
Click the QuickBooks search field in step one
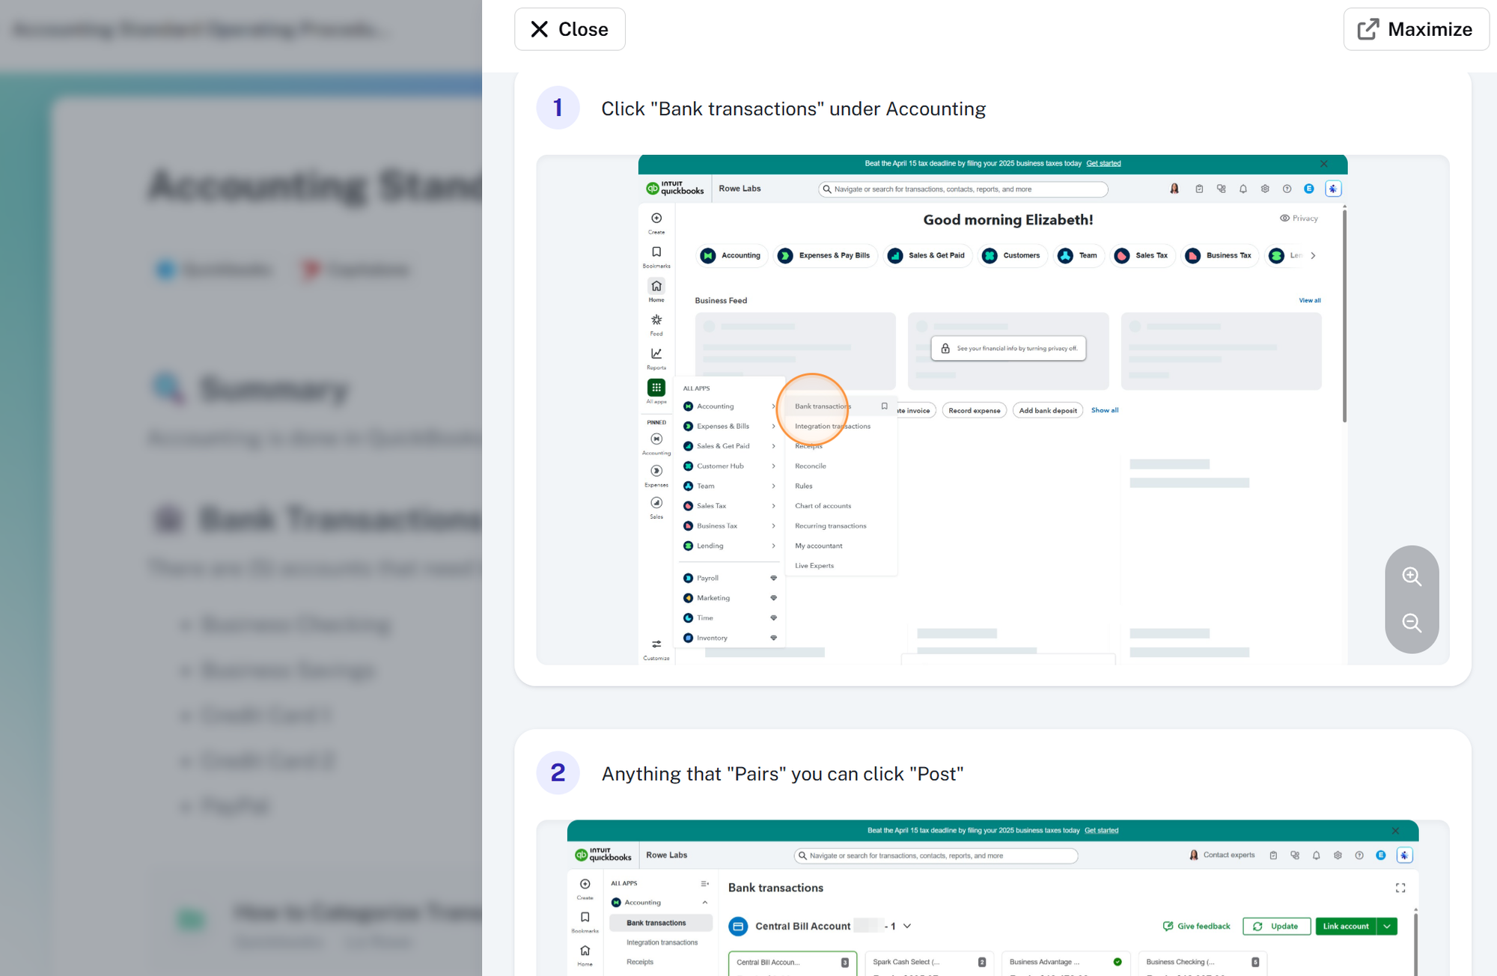(x=963, y=189)
